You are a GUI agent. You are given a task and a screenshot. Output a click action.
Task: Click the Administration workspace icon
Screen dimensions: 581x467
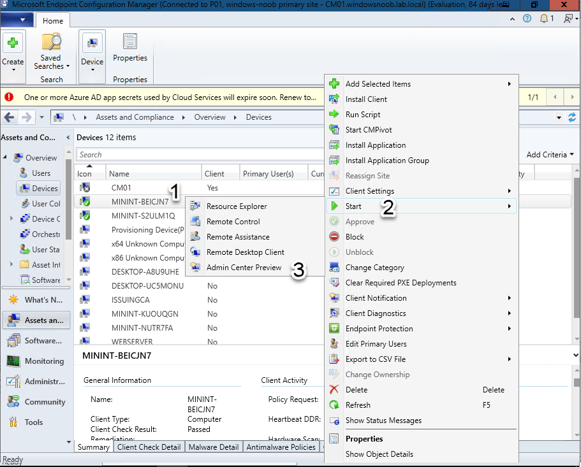click(x=13, y=382)
